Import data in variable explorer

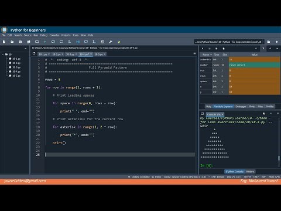[203, 49]
